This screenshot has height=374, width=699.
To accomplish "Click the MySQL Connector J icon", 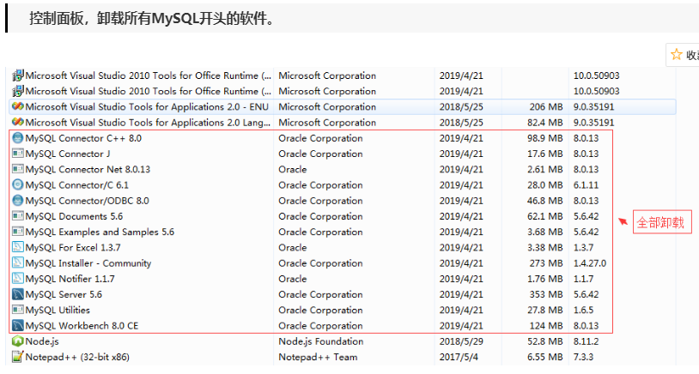I will (x=18, y=154).
